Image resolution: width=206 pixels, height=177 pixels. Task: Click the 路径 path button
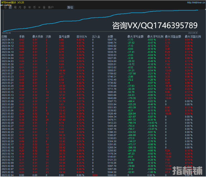point(70,8)
